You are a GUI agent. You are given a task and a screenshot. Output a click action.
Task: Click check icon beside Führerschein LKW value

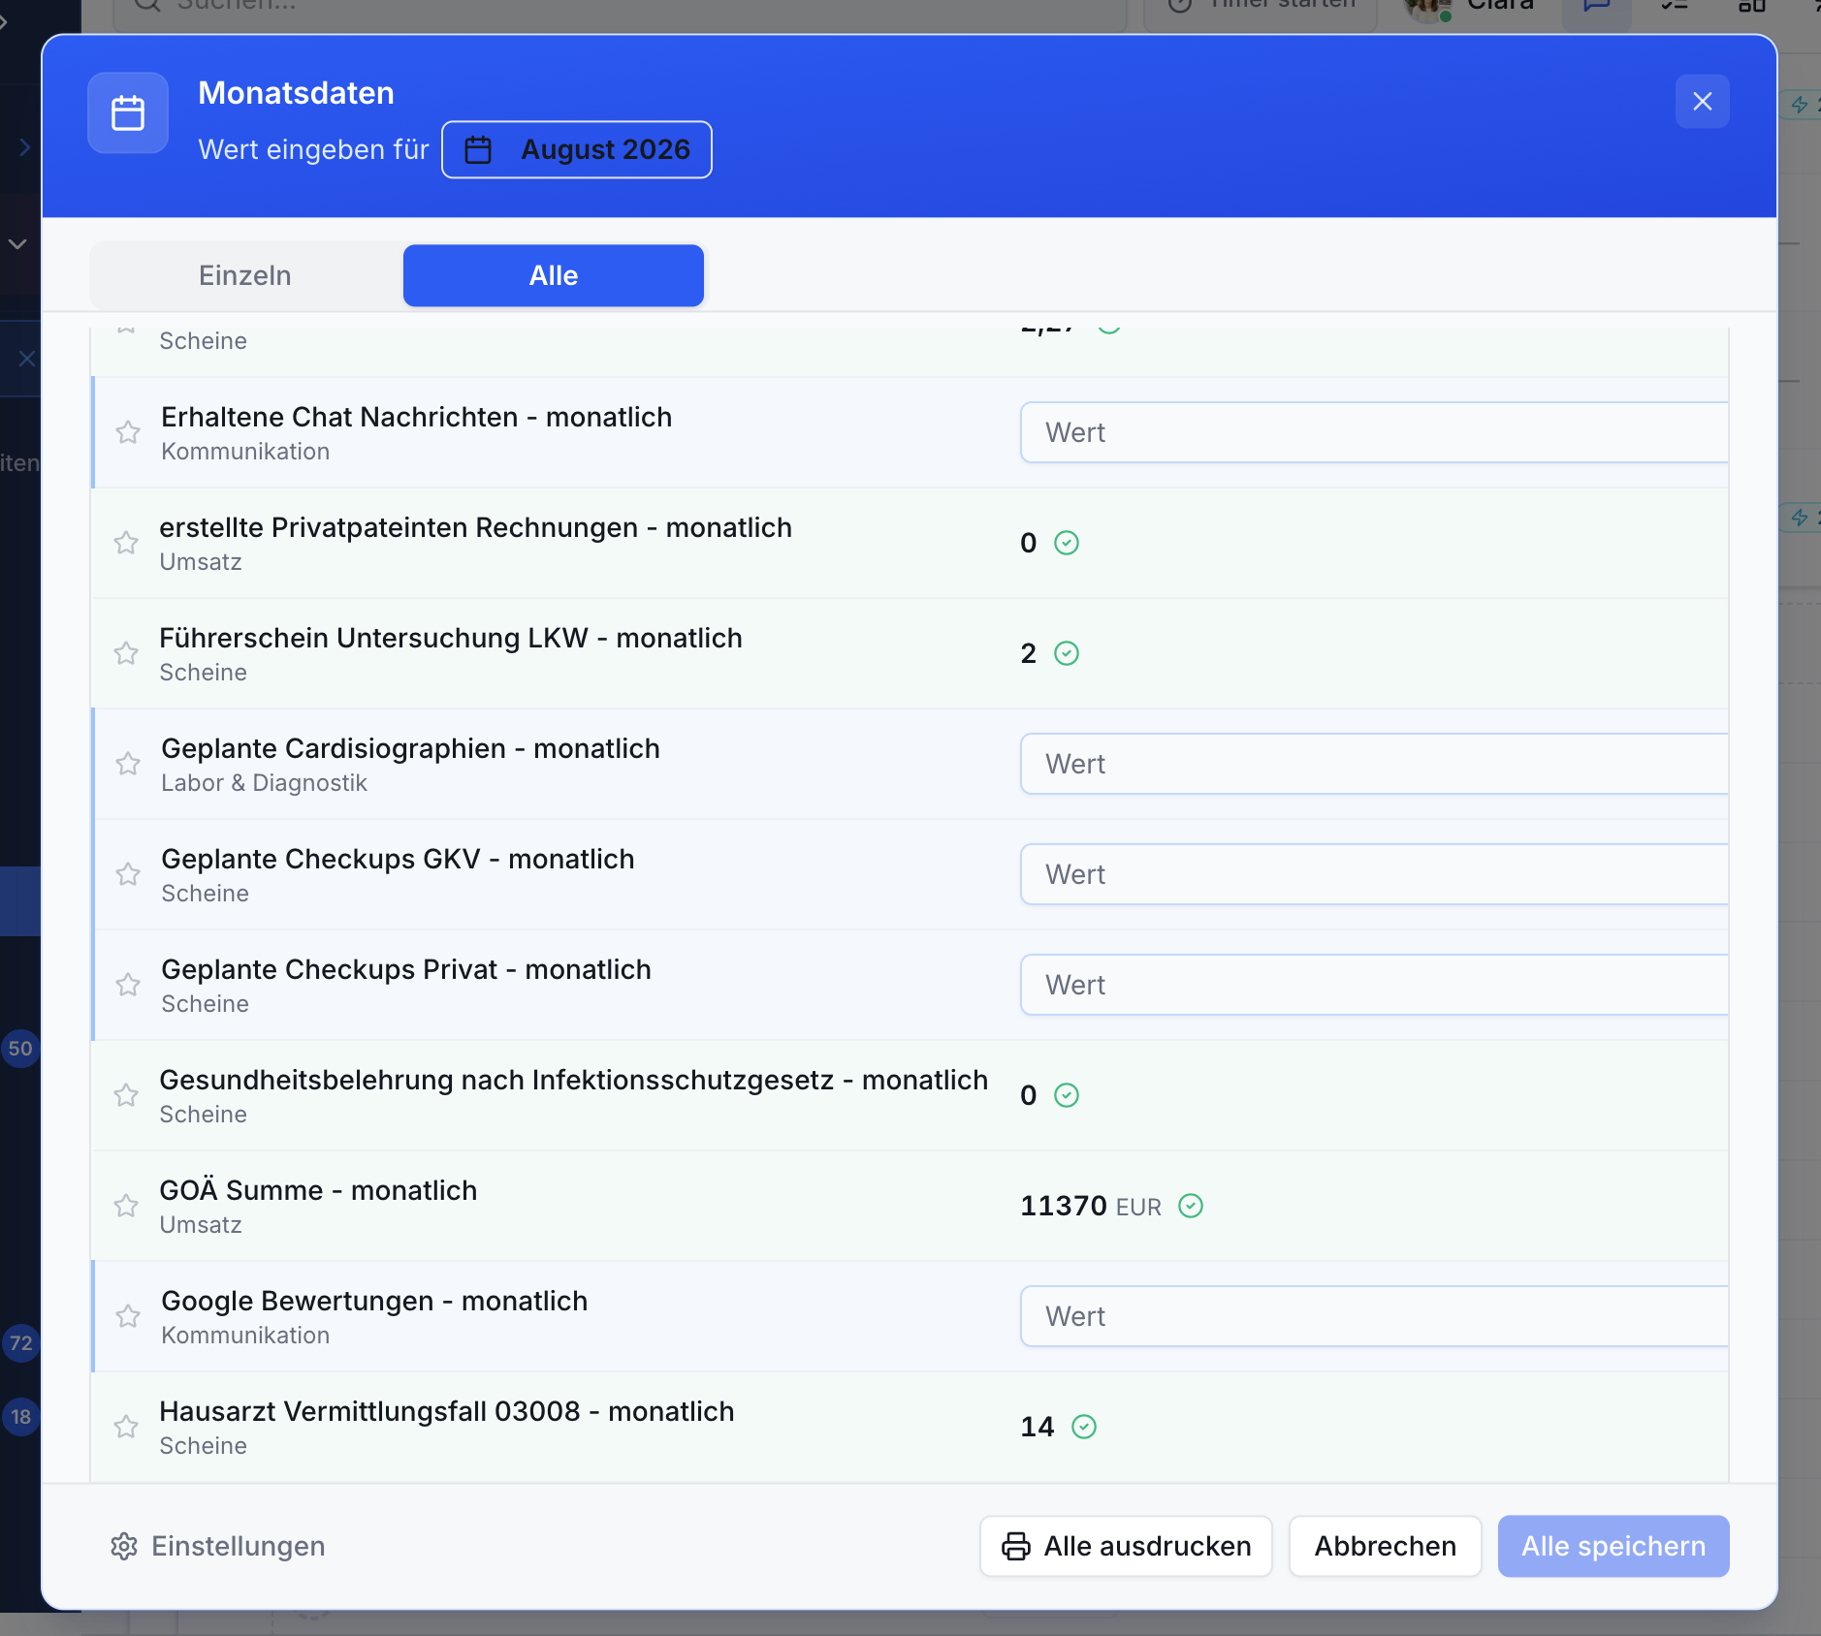(1067, 653)
